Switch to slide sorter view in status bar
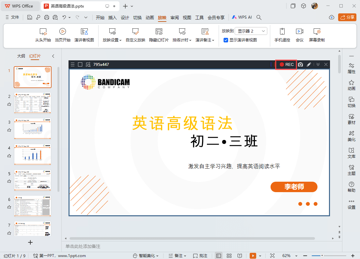Viewport: 360px width, 259px height. pos(229,255)
